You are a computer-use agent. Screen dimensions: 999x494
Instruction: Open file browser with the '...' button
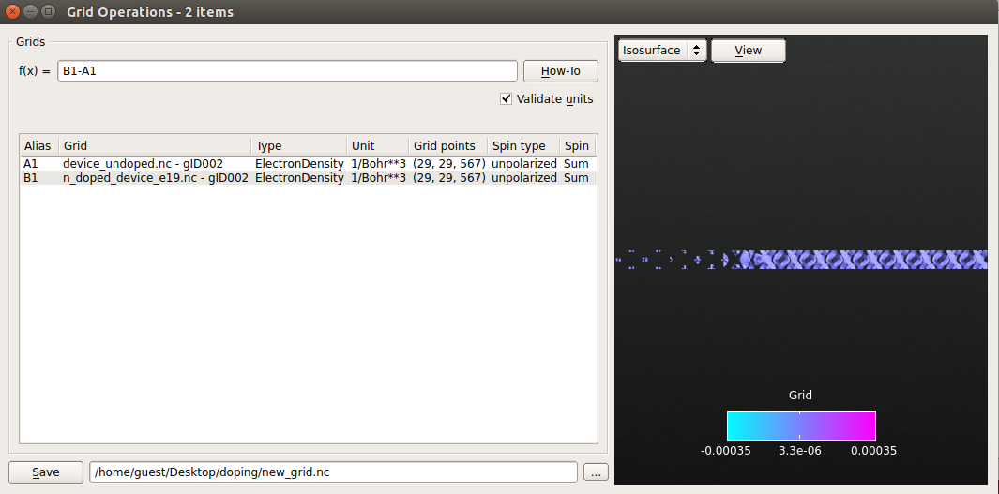pos(596,473)
